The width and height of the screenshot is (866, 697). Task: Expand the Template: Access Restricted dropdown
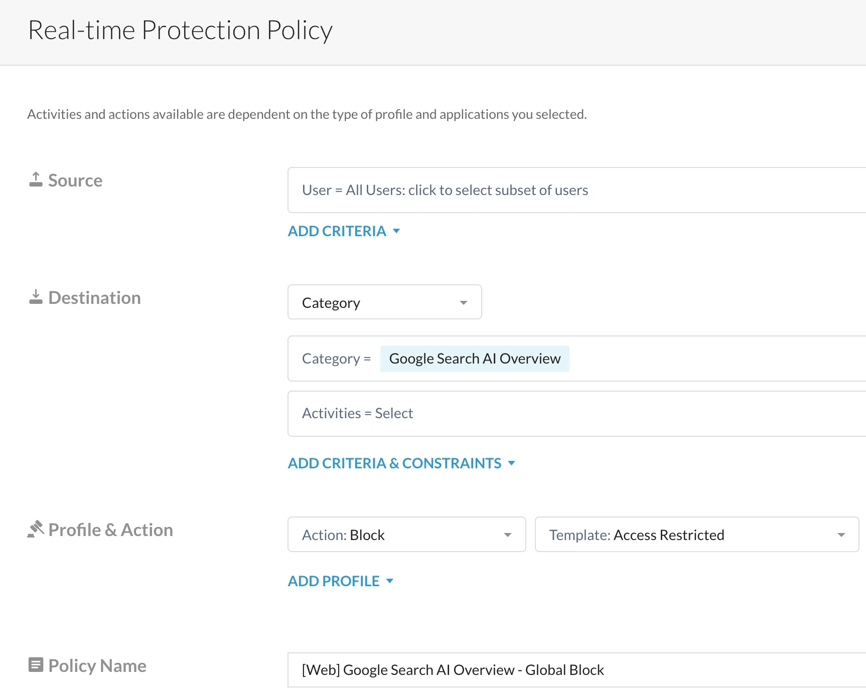point(696,535)
